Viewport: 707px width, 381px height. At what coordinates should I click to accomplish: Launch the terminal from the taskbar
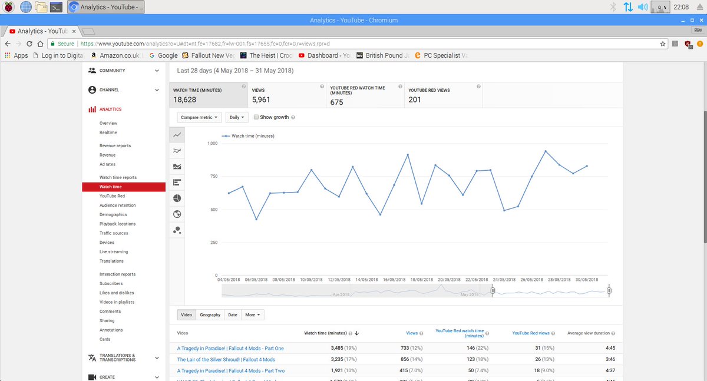[57, 7]
